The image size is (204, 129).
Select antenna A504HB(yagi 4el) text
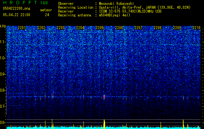114,15
